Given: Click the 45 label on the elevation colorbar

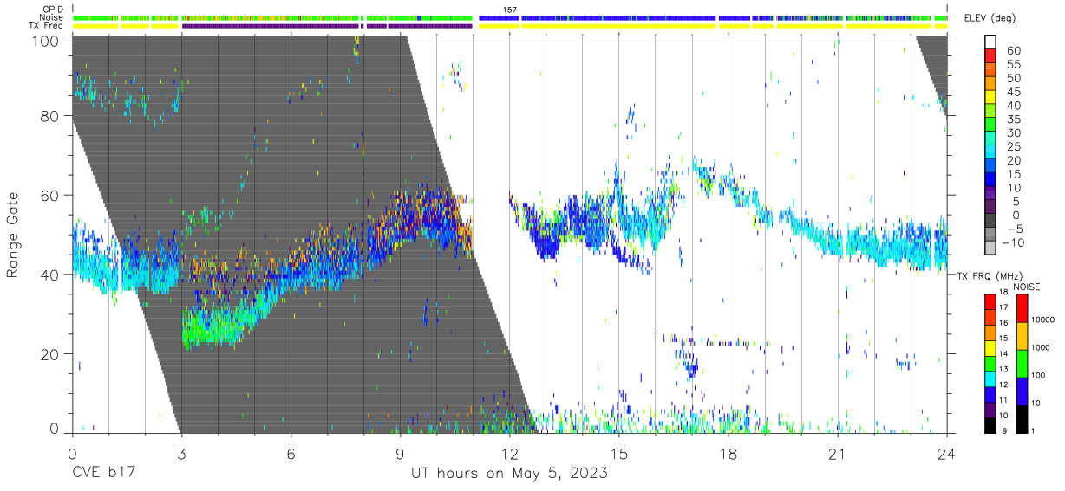Looking at the screenshot, I should 1013,92.
